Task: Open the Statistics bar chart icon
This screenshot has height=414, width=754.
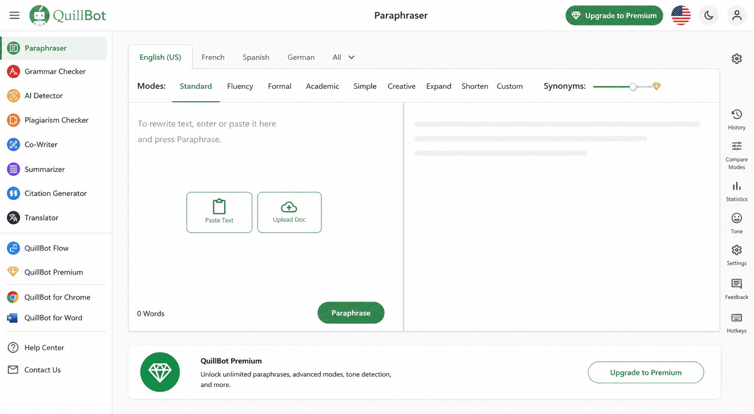Action: (x=737, y=186)
